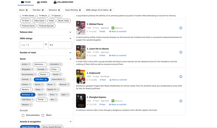
Task: Open the Leave Her to Heaven title link
Action: tap(98, 49)
